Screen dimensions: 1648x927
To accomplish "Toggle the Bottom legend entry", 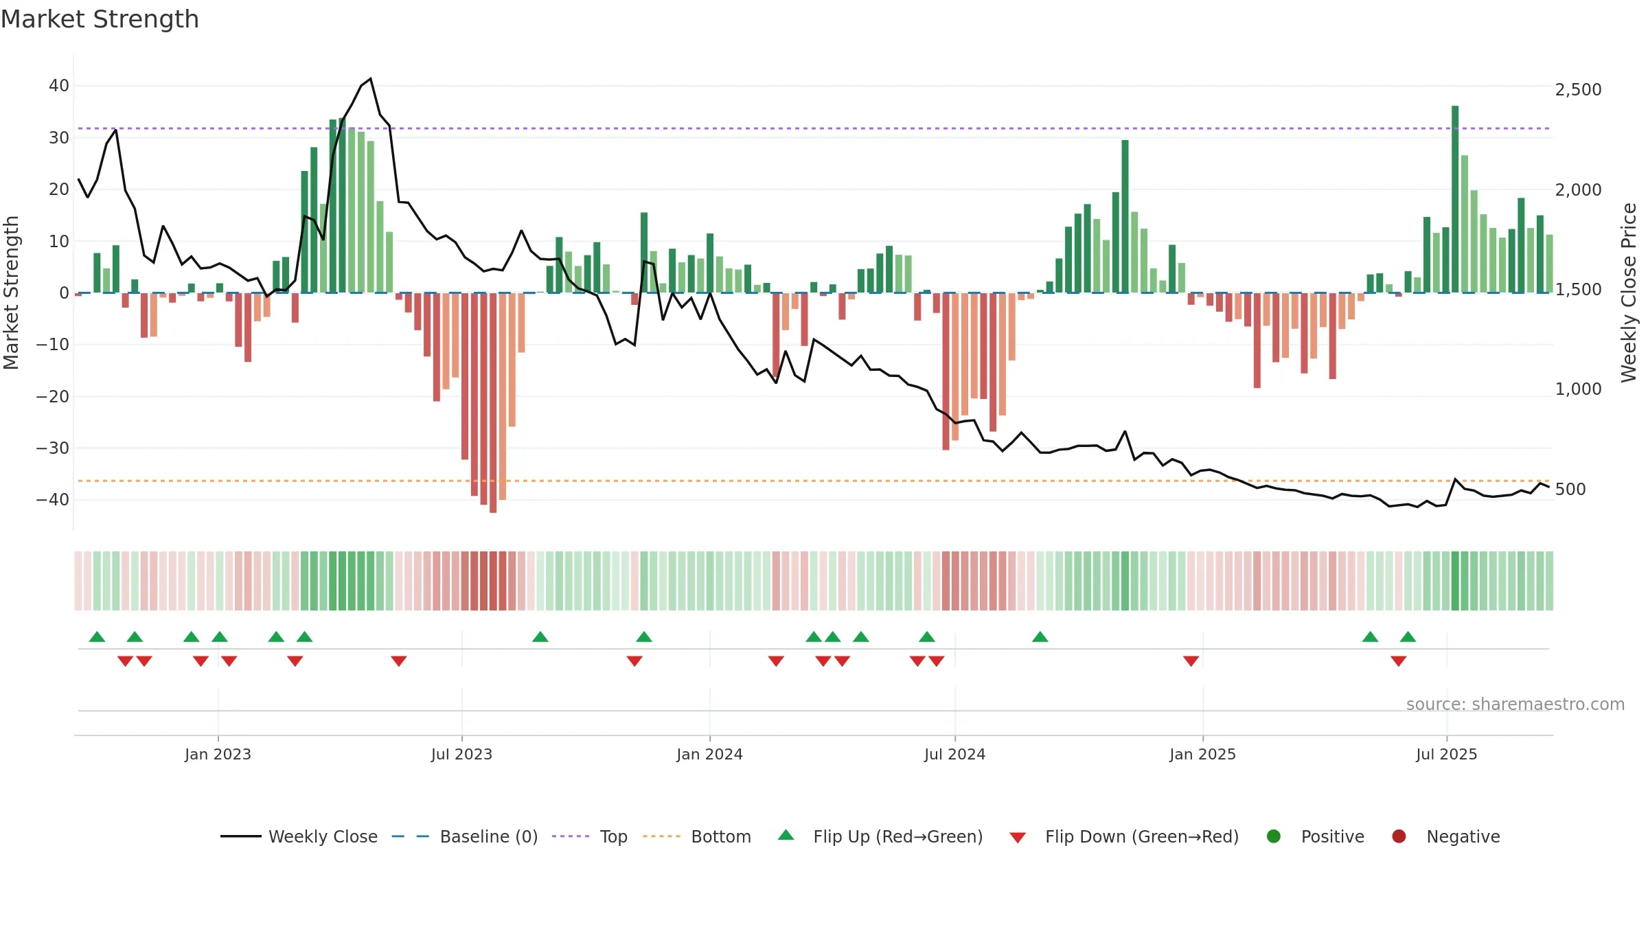I will tap(697, 836).
